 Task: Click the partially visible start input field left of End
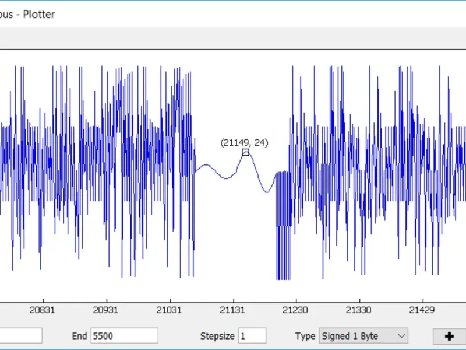[x=21, y=336]
